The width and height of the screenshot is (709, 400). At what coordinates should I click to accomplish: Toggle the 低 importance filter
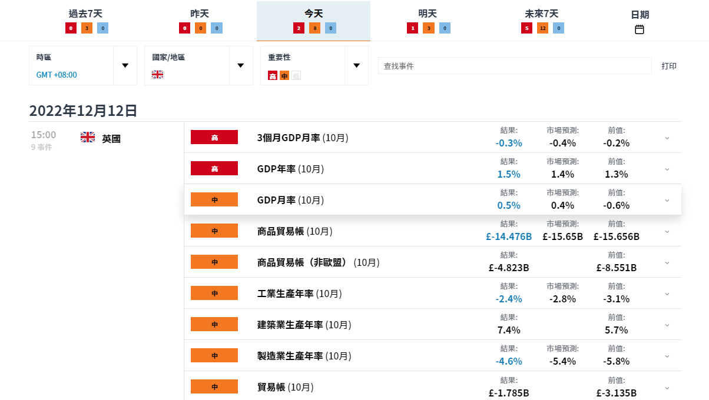296,75
